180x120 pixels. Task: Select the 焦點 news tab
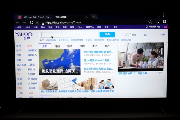45,46
